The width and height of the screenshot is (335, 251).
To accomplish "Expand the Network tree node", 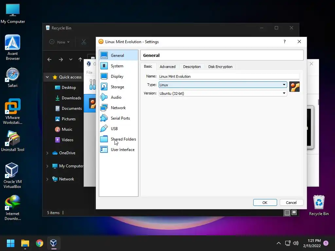I will point(47,179).
